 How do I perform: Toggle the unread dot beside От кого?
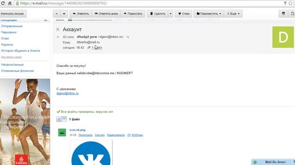(58, 37)
